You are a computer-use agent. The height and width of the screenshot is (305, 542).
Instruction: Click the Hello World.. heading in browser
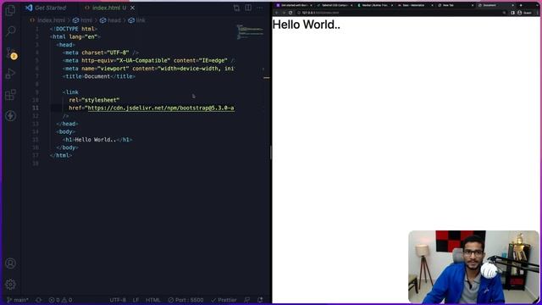[307, 25]
